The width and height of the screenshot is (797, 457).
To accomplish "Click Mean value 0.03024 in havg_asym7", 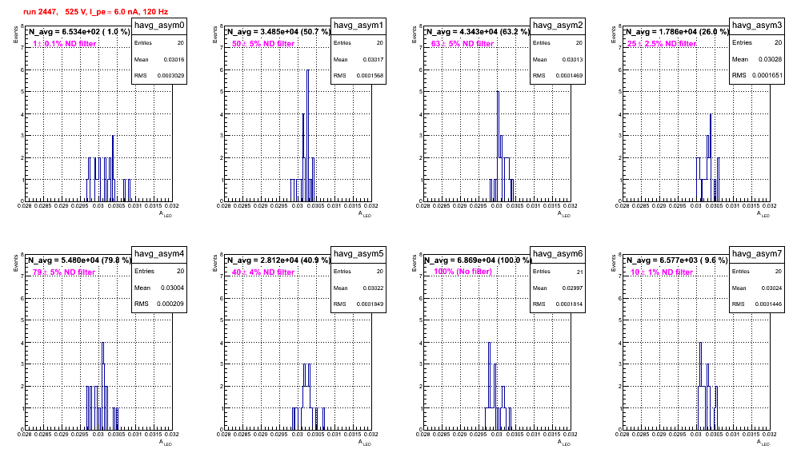I will tap(771, 288).
